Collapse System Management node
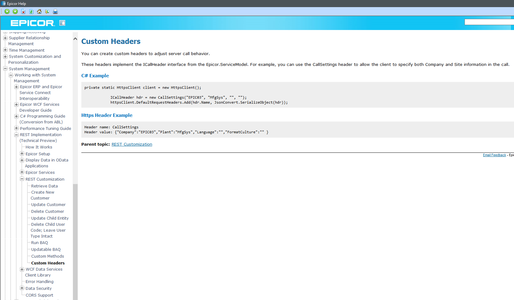514x300 pixels. pos(5,69)
